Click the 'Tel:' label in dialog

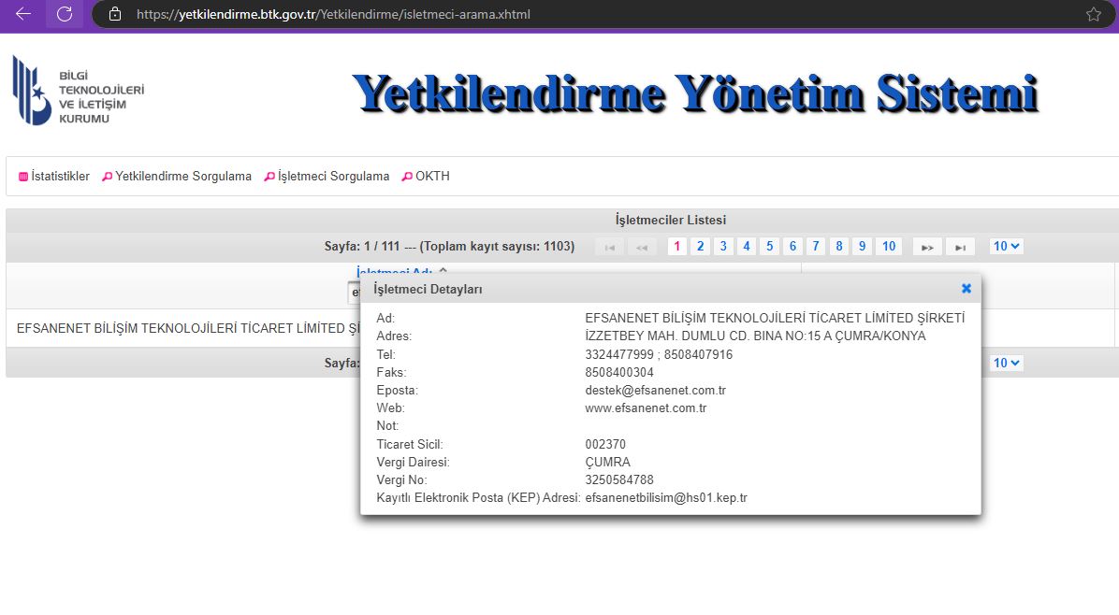[x=386, y=355]
